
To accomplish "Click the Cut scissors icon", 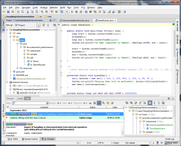I will [28, 12].
